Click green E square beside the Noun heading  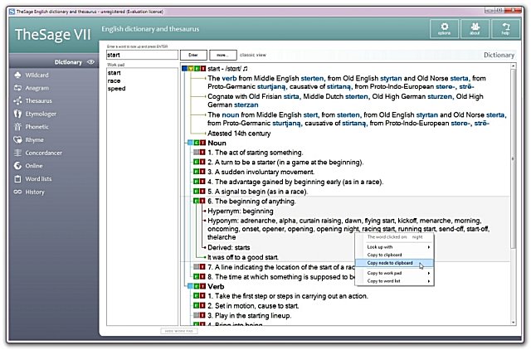click(197, 143)
